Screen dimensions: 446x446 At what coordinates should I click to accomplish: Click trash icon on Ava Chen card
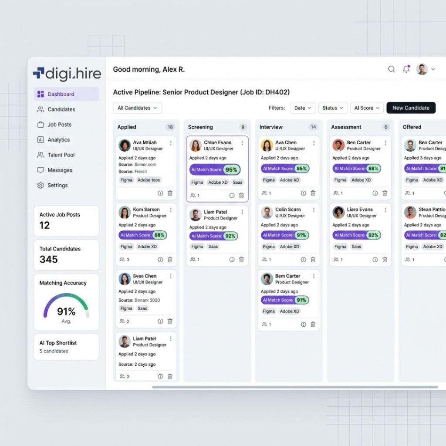313,193
